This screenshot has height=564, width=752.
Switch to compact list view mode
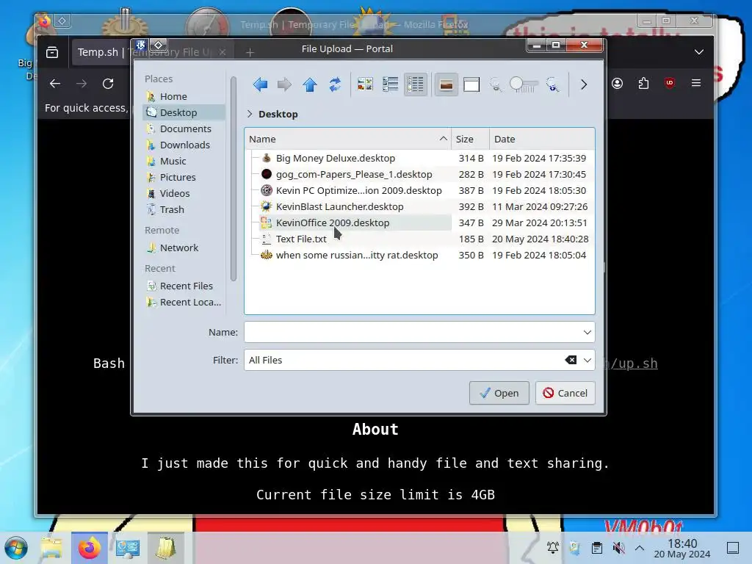(391, 85)
